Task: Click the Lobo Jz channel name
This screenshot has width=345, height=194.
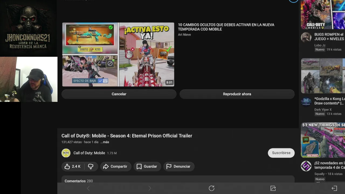Action: [x=320, y=45]
